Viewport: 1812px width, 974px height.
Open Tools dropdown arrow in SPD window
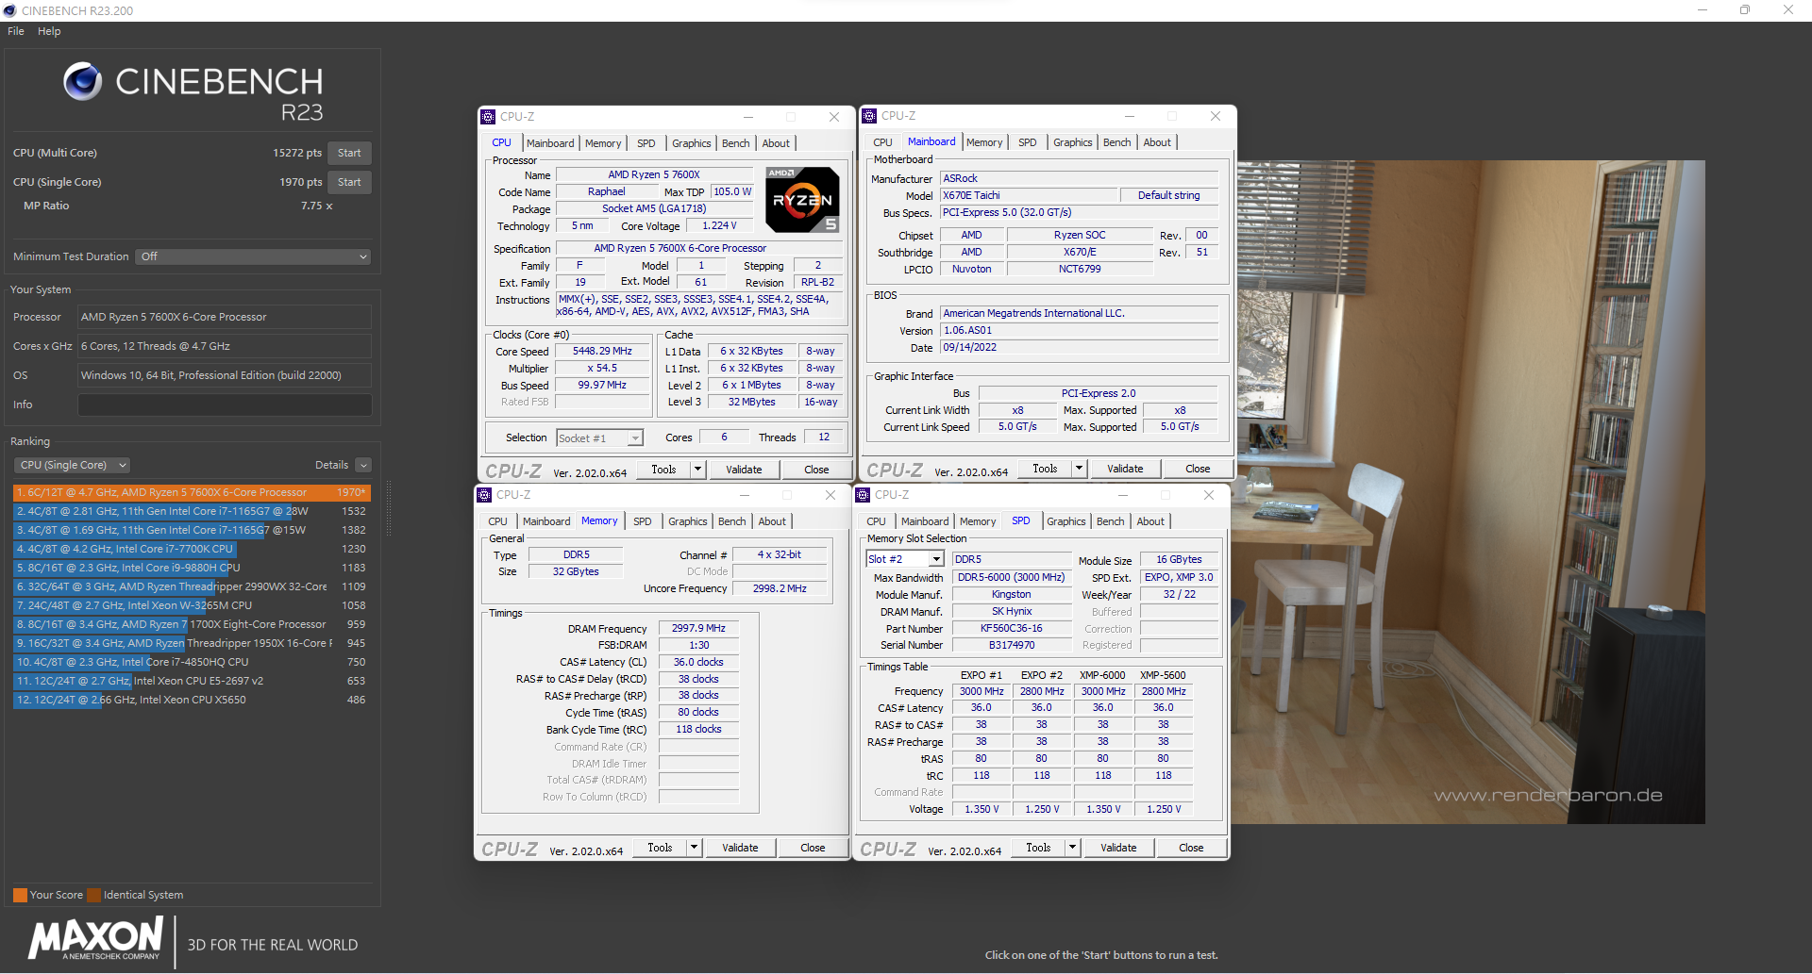(1072, 848)
